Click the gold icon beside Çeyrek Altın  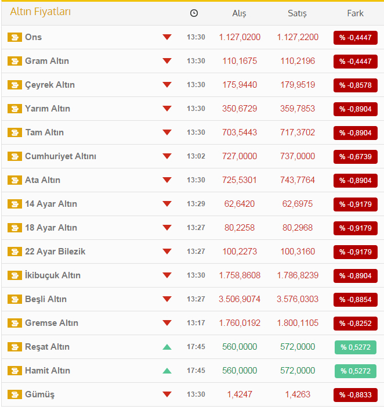click(x=15, y=85)
